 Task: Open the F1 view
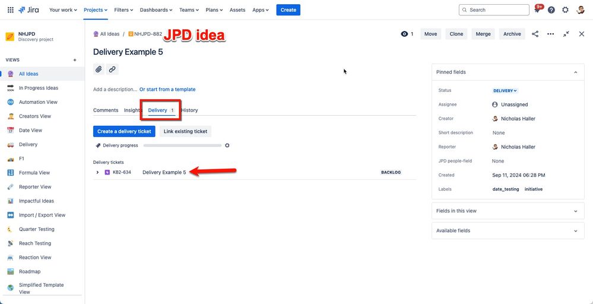(x=42, y=159)
